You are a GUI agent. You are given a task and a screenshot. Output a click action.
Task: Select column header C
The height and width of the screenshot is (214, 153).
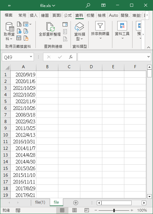[x=69, y=67]
